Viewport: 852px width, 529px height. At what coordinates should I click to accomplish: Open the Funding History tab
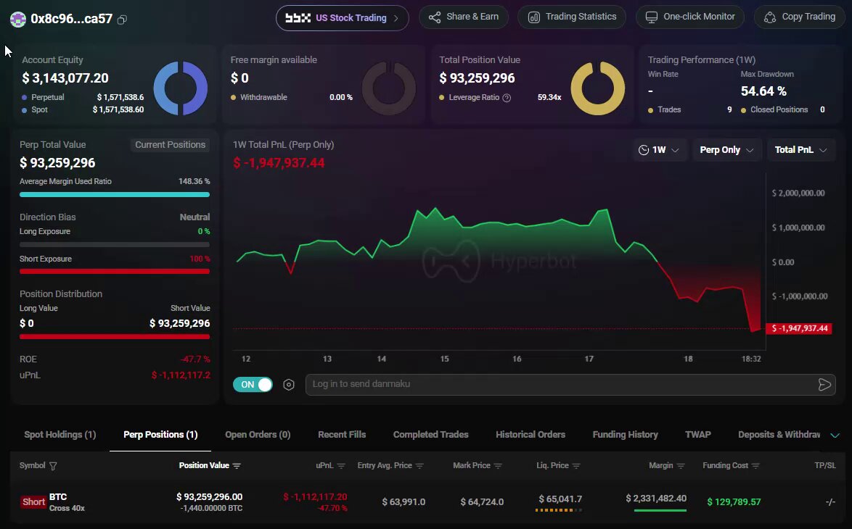[x=625, y=435]
